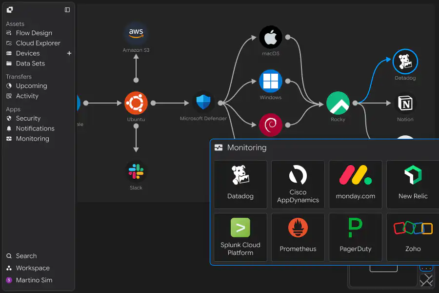Click the Windows node's output connector dot

[288, 81]
